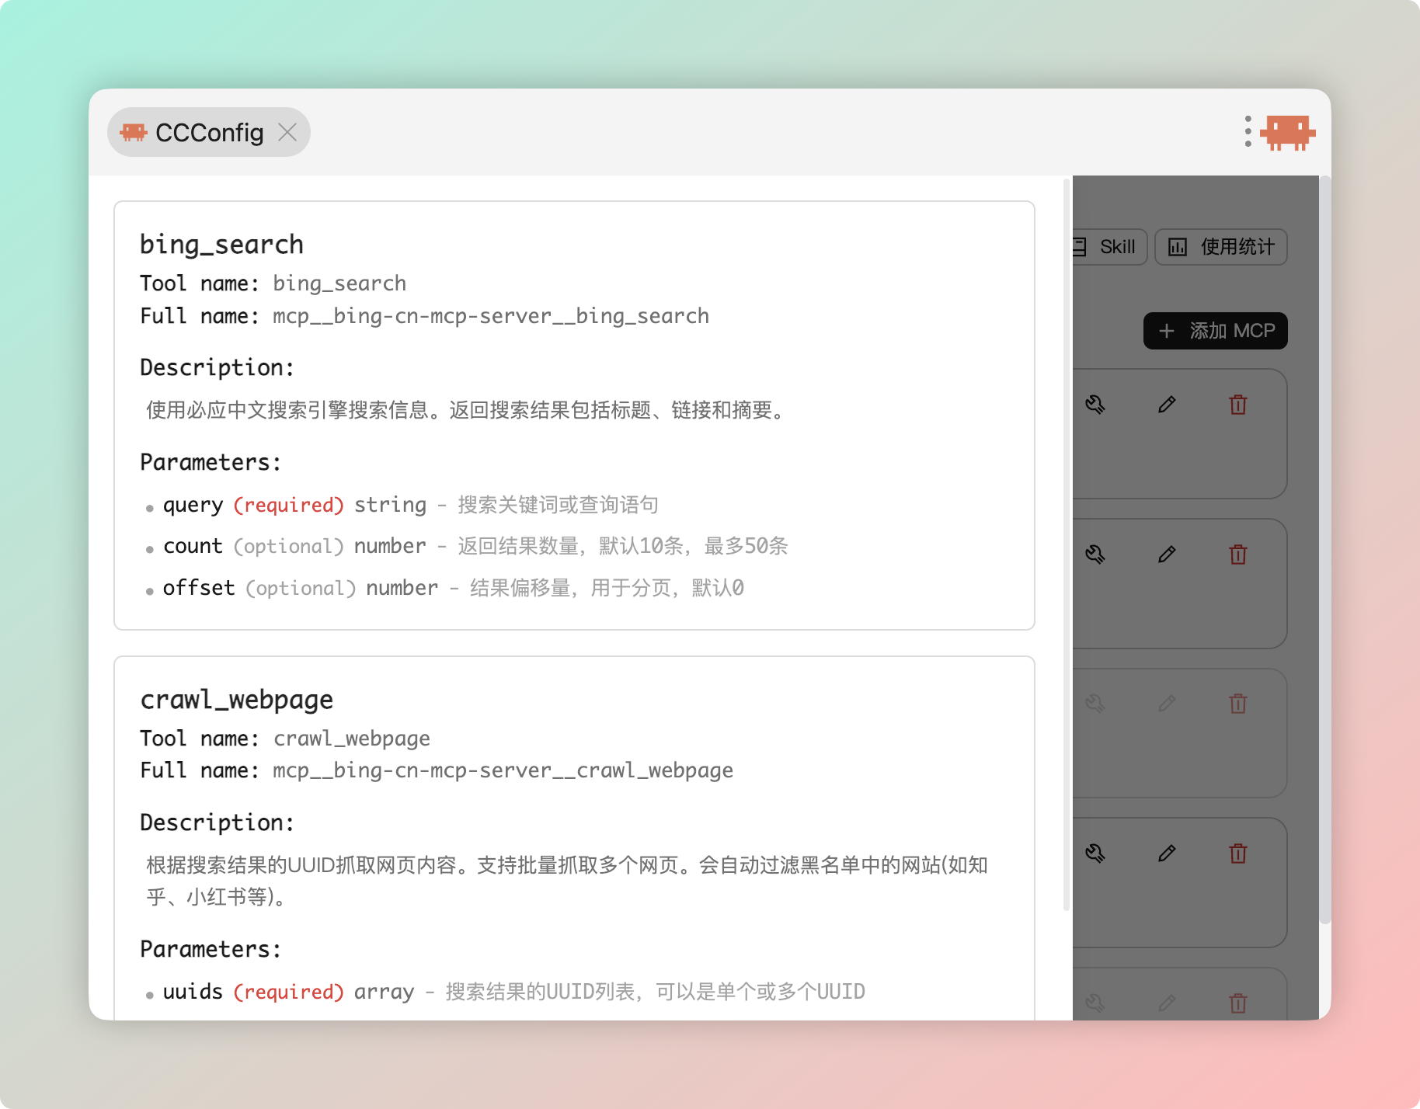Viewport: 1420px width, 1109px height.
Task: Open tools icon in third MCP card
Action: coord(1095,704)
